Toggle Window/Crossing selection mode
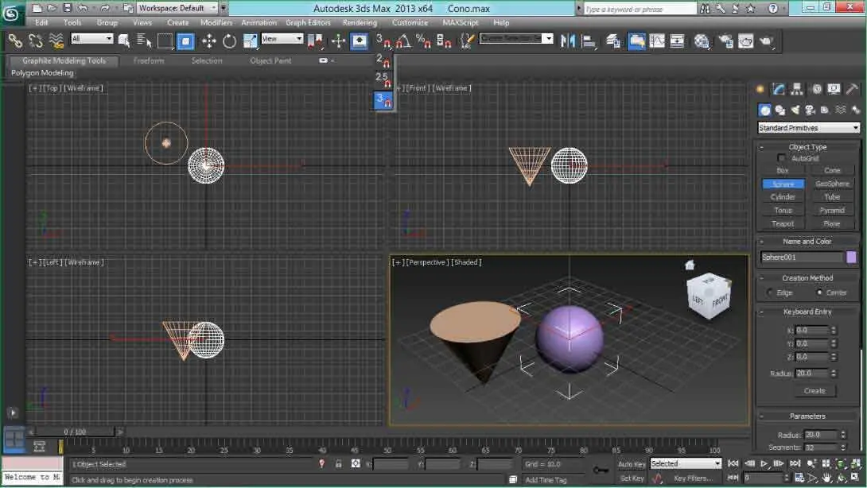This screenshot has height=488, width=867. tap(186, 41)
